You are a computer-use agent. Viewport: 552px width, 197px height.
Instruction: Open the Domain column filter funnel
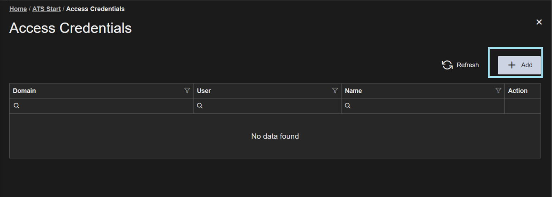tap(187, 91)
